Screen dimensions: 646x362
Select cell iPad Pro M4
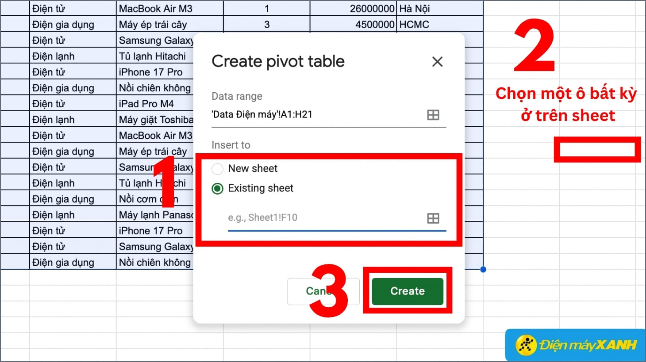pos(155,104)
